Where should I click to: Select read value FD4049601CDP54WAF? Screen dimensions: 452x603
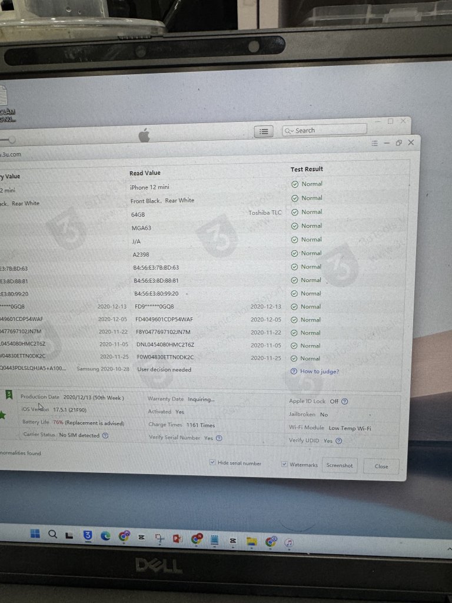tap(164, 319)
